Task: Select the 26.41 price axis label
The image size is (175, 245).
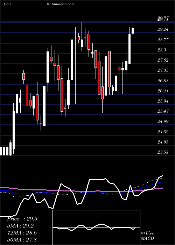Action: tap(163, 91)
